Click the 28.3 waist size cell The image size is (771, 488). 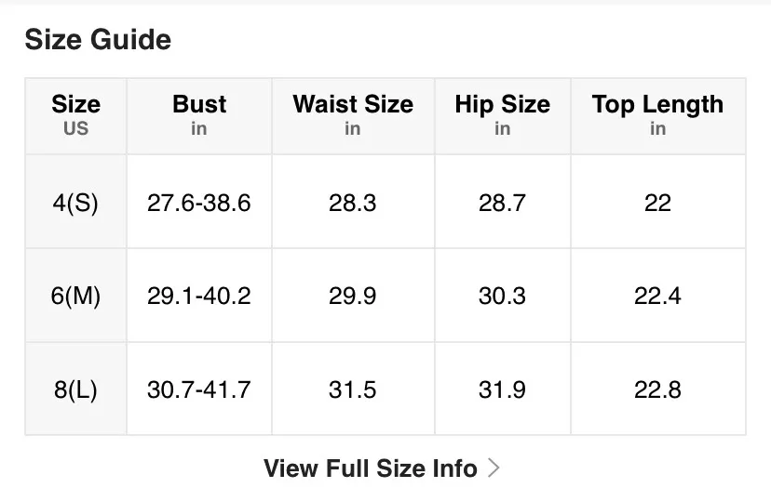tap(353, 202)
